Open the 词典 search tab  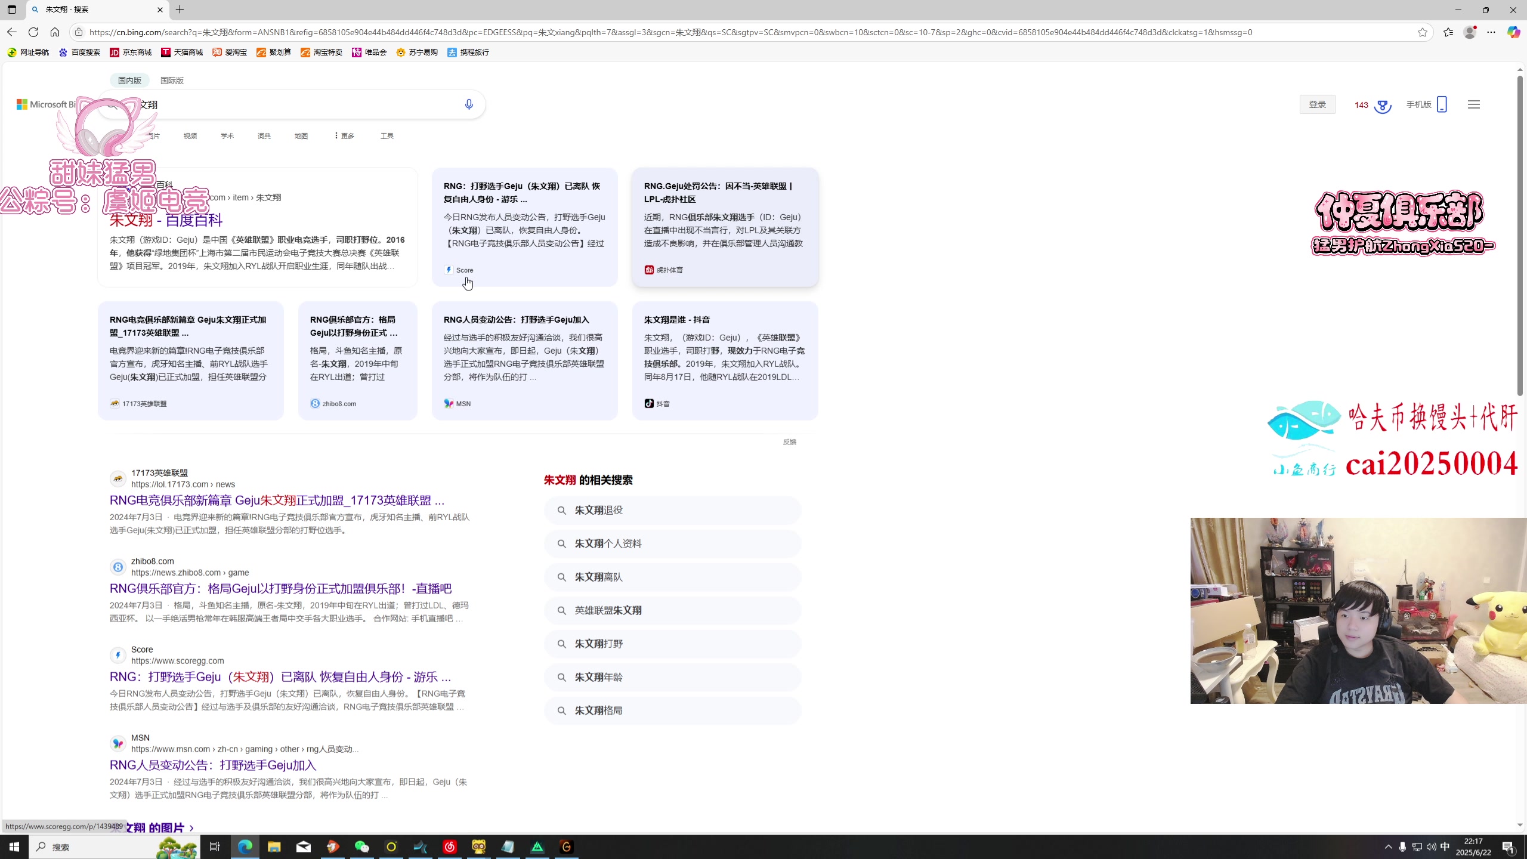[x=264, y=136]
